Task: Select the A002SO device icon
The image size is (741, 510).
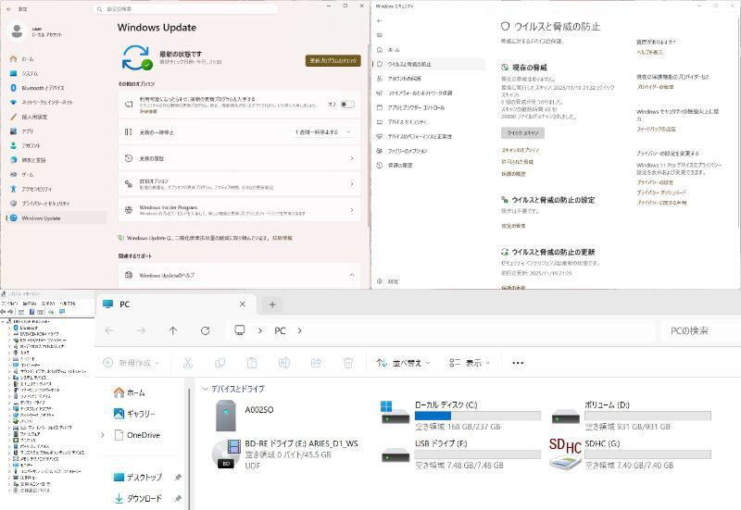Action: pos(226,416)
